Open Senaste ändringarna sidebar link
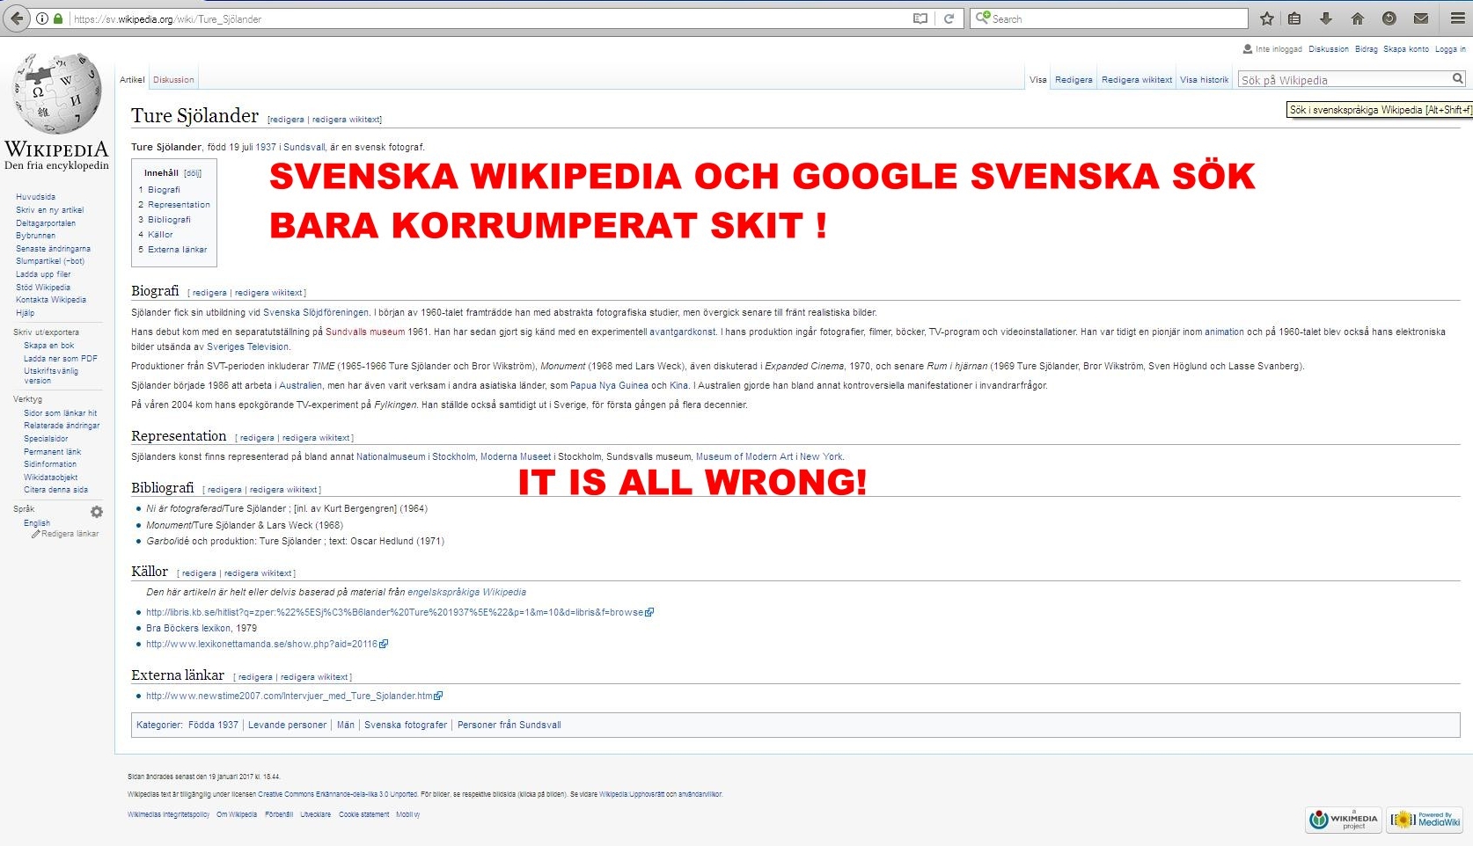 53,249
